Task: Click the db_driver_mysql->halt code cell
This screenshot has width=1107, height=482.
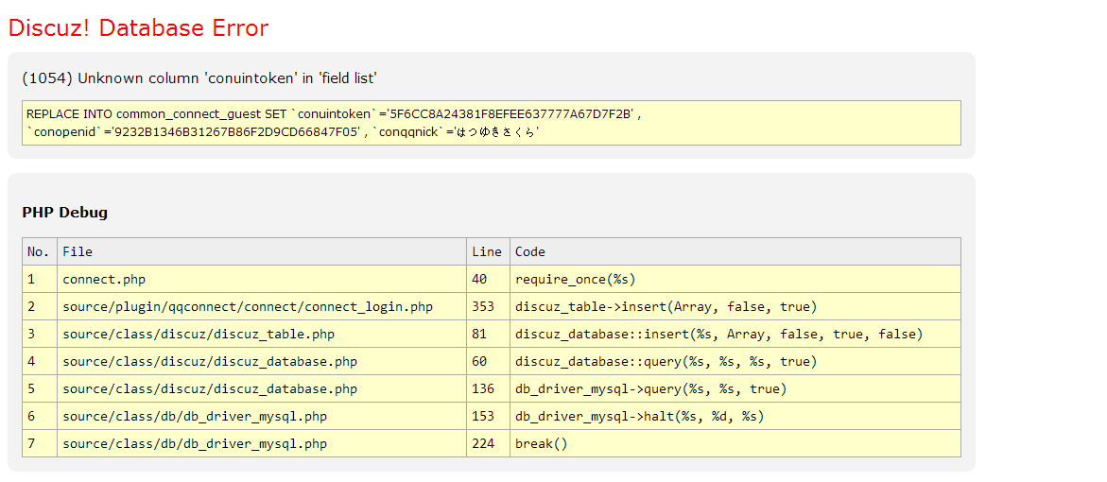Action: pyautogui.click(x=639, y=416)
